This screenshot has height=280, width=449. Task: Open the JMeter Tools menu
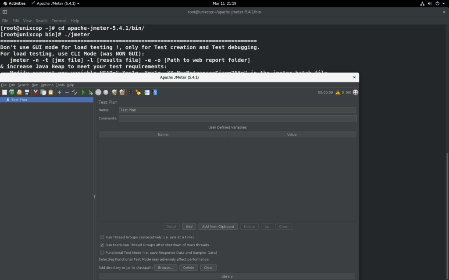[60, 85]
